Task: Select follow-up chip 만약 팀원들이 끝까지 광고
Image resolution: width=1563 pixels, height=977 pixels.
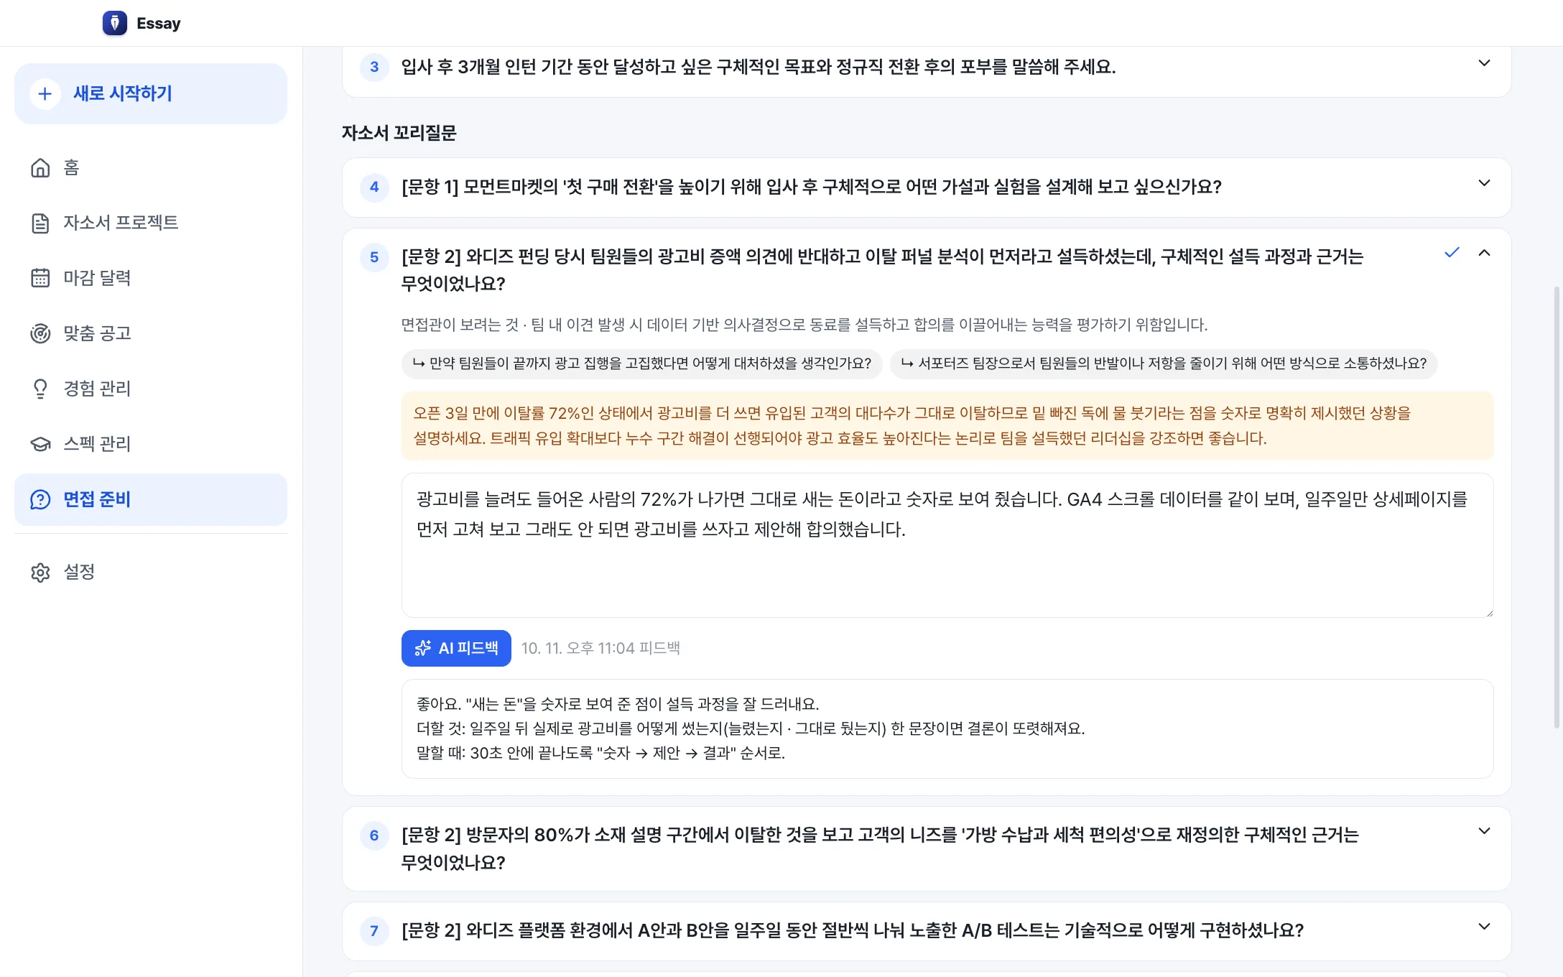Action: [x=641, y=364]
